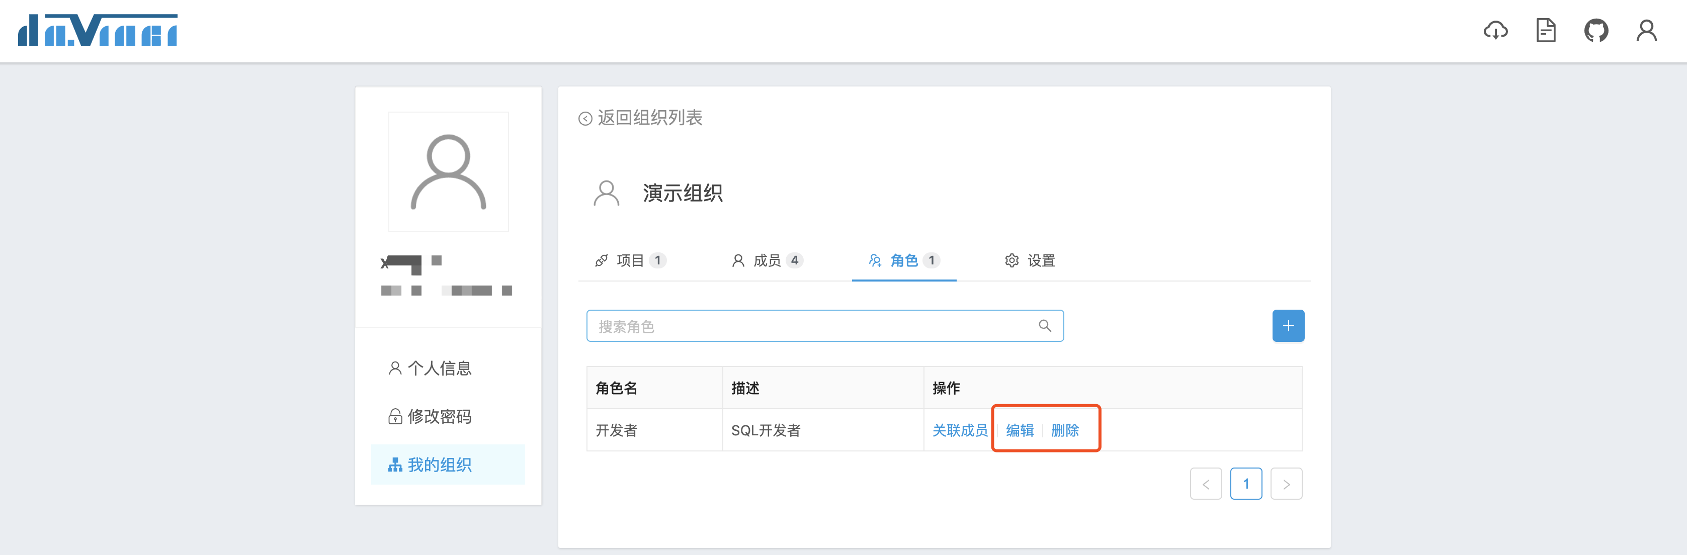Viewport: 1687px width, 555px height.
Task: Go to next page arrow in pagination
Action: [x=1286, y=484]
